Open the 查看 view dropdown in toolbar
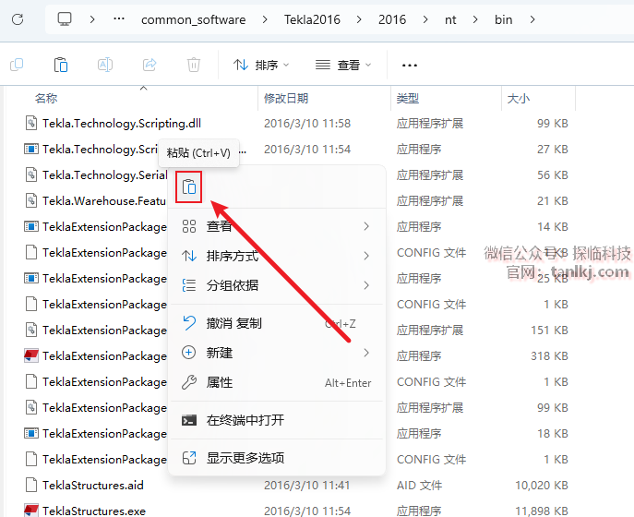Image resolution: width=634 pixels, height=517 pixels. tap(343, 65)
